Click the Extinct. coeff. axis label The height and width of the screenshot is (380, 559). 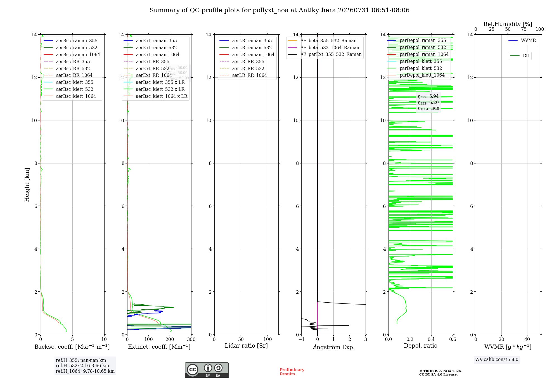(x=159, y=347)
